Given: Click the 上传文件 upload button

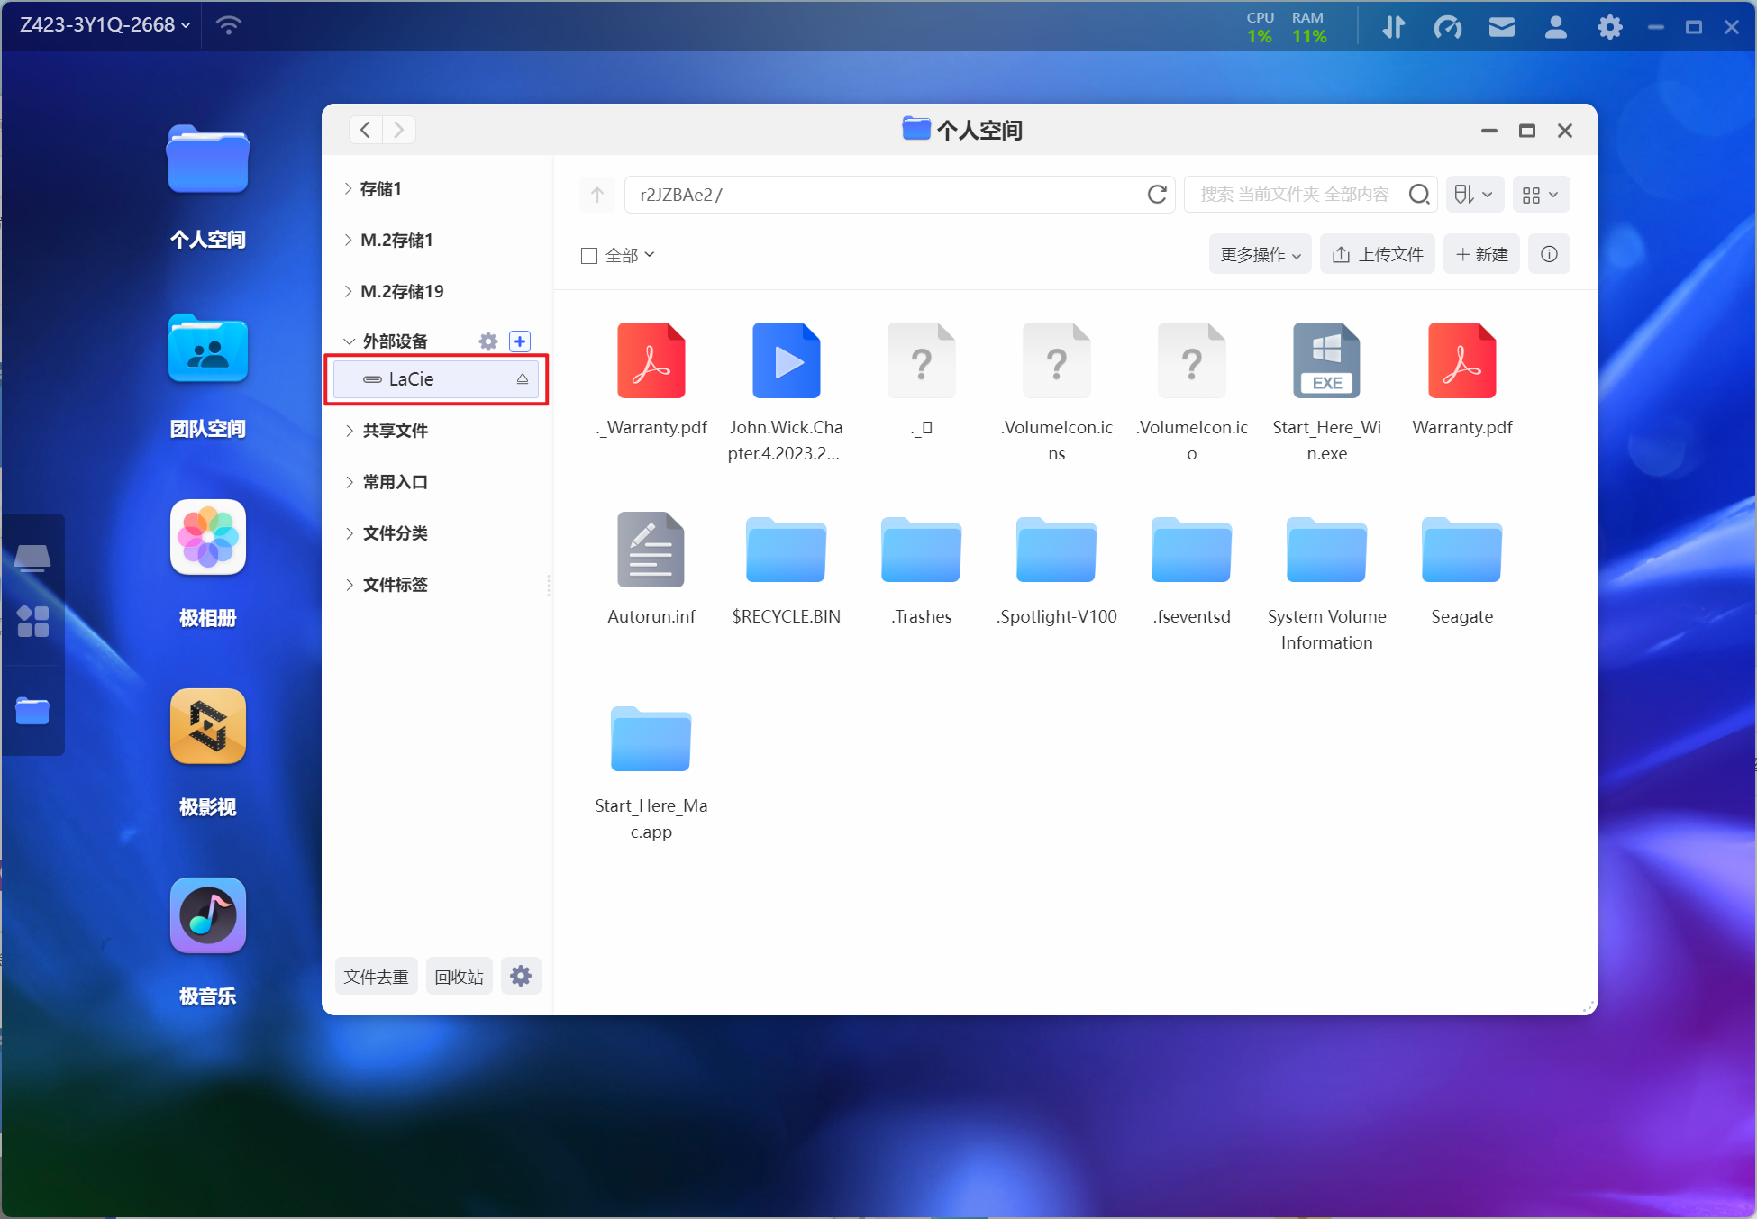Looking at the screenshot, I should coord(1377,255).
